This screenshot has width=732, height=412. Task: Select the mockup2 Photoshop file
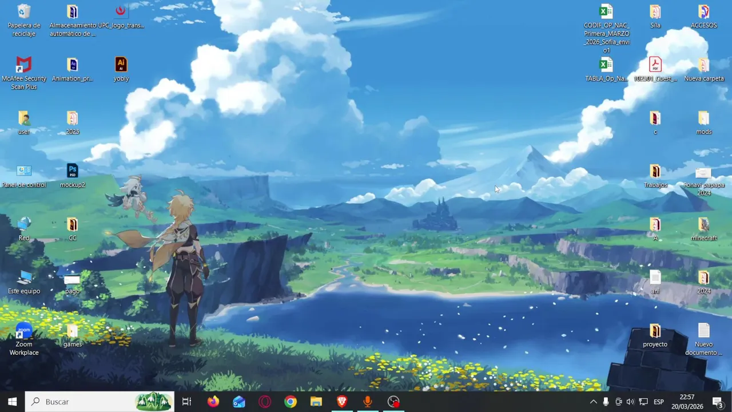tap(73, 176)
